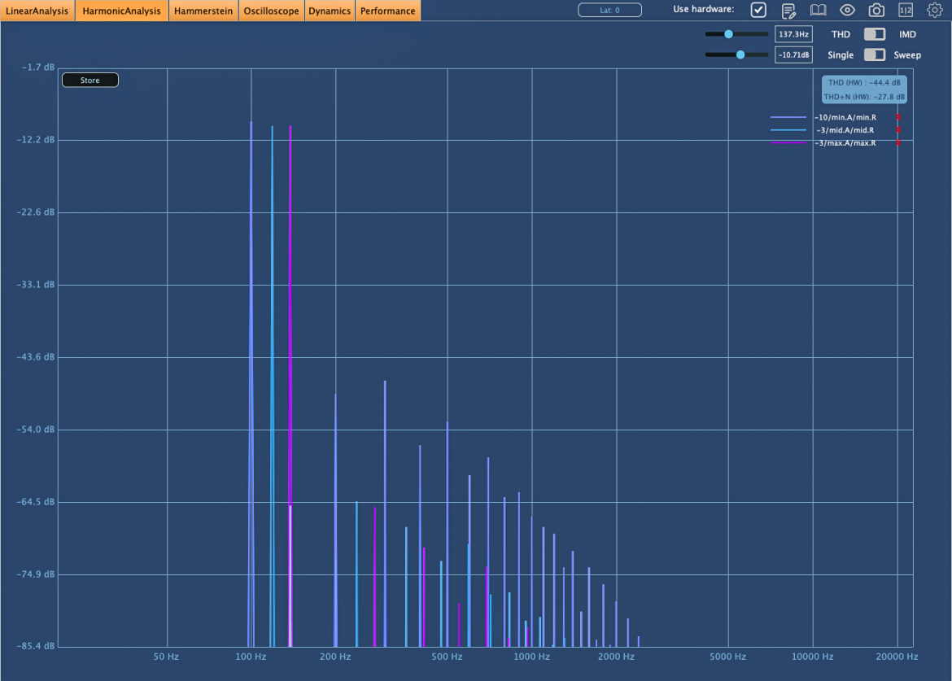The width and height of the screenshot is (952, 681).
Task: Switch to the LinearAnalysis tab
Action: [37, 11]
